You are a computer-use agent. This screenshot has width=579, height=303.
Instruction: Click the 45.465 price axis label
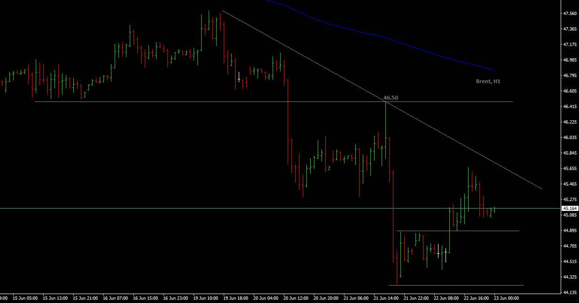(x=570, y=184)
